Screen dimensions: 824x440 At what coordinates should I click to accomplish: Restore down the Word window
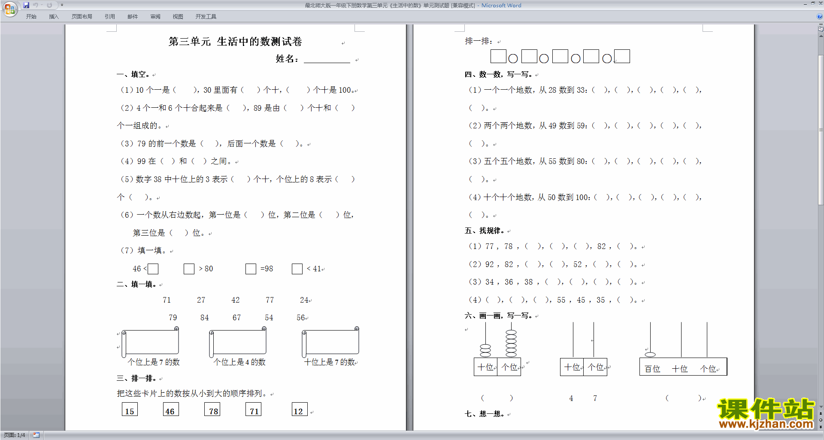(813, 4)
